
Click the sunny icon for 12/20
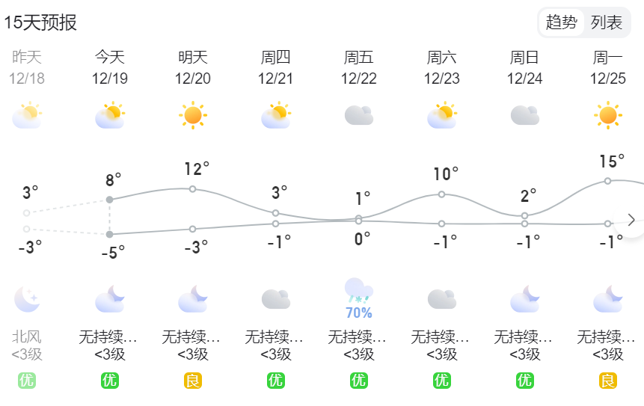193,115
